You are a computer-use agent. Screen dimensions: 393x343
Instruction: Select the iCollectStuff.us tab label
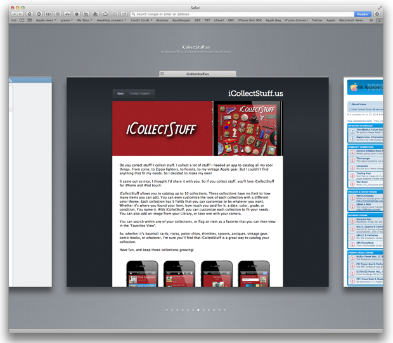click(198, 74)
